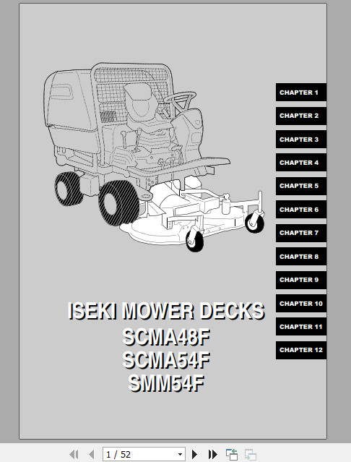Select the CHAPTER 5 tab

(x=301, y=186)
